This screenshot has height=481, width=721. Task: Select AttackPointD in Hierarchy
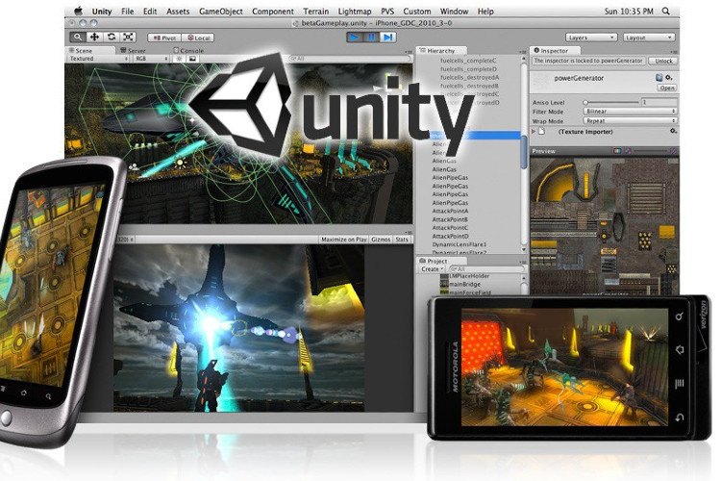(x=450, y=236)
